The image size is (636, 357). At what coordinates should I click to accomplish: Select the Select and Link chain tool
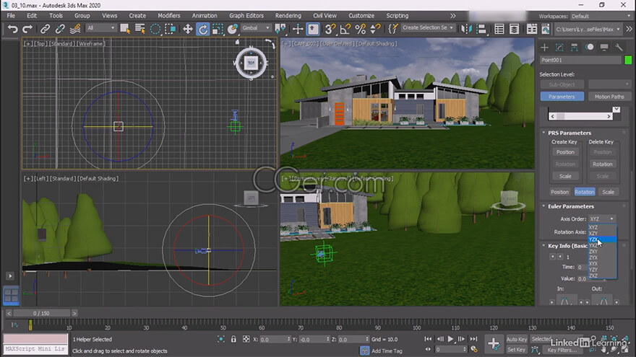pyautogui.click(x=45, y=29)
